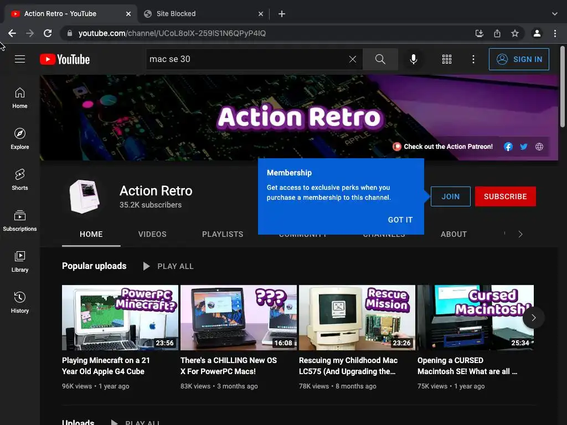Open the YouTube hamburger guide menu

point(20,59)
